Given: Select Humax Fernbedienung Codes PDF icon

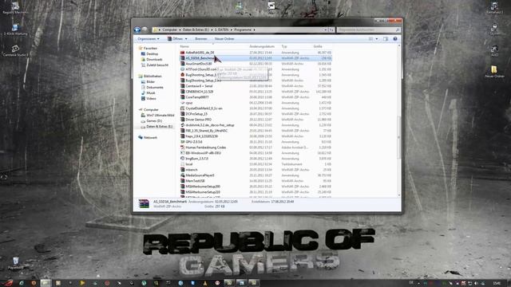Looking at the screenshot, I should click(183, 147).
